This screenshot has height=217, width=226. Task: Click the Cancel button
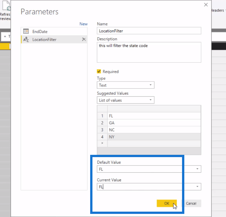[x=191, y=203]
